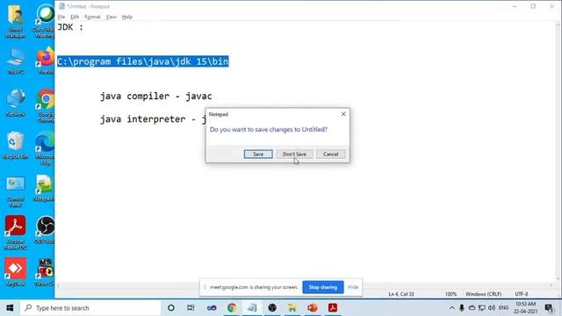The height and width of the screenshot is (316, 562).
Task: Launch Firefox from the desktop
Action: (x=45, y=61)
